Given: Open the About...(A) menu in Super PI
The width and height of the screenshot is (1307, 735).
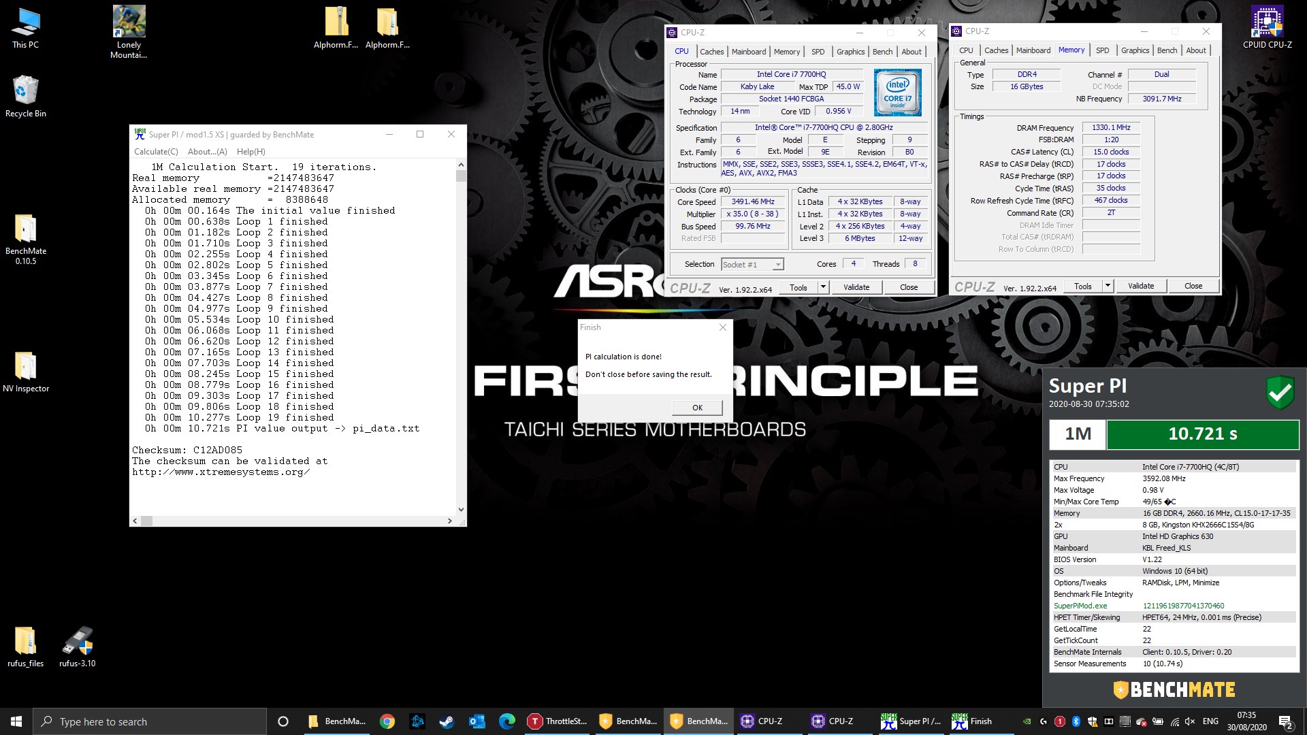Looking at the screenshot, I should [208, 152].
